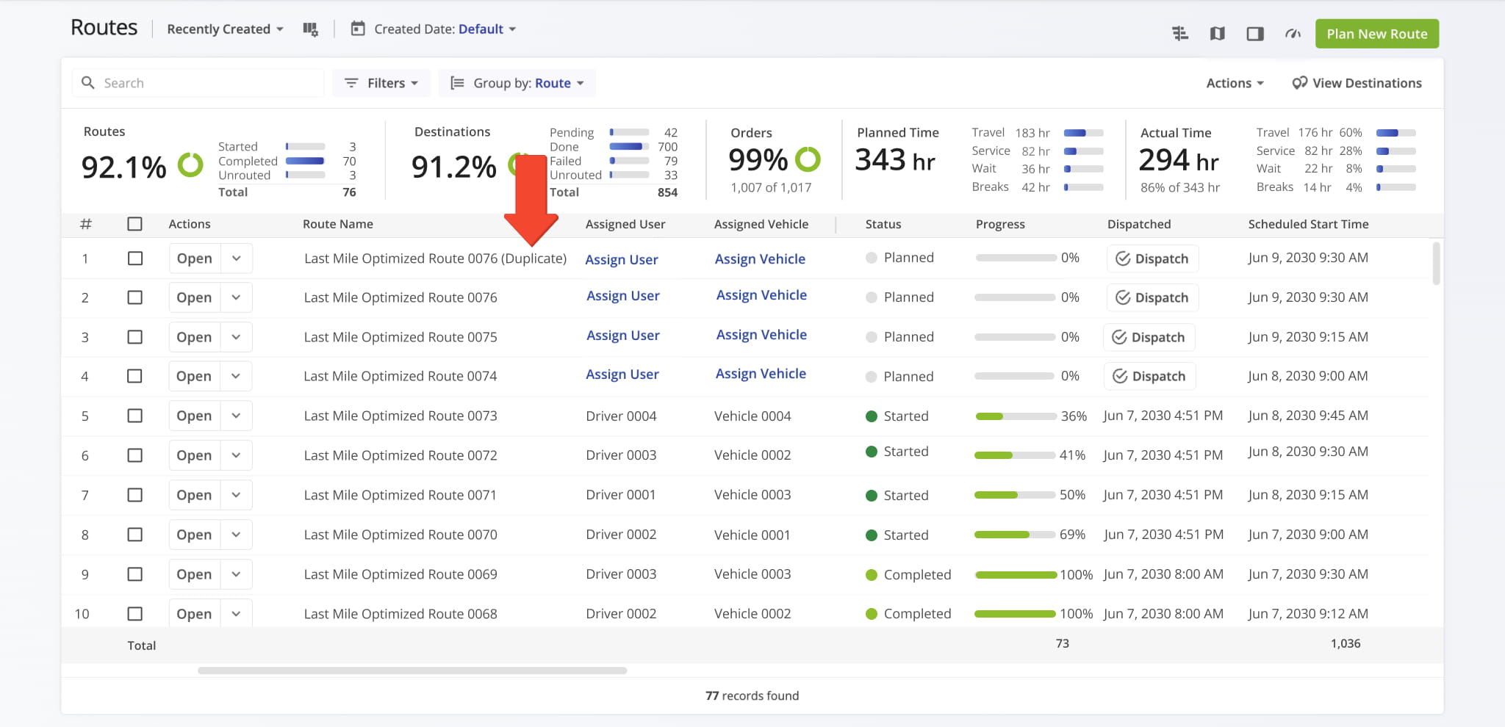Open the Actions menu
Screen dimensions: 1505x727
pyautogui.click(x=1235, y=83)
